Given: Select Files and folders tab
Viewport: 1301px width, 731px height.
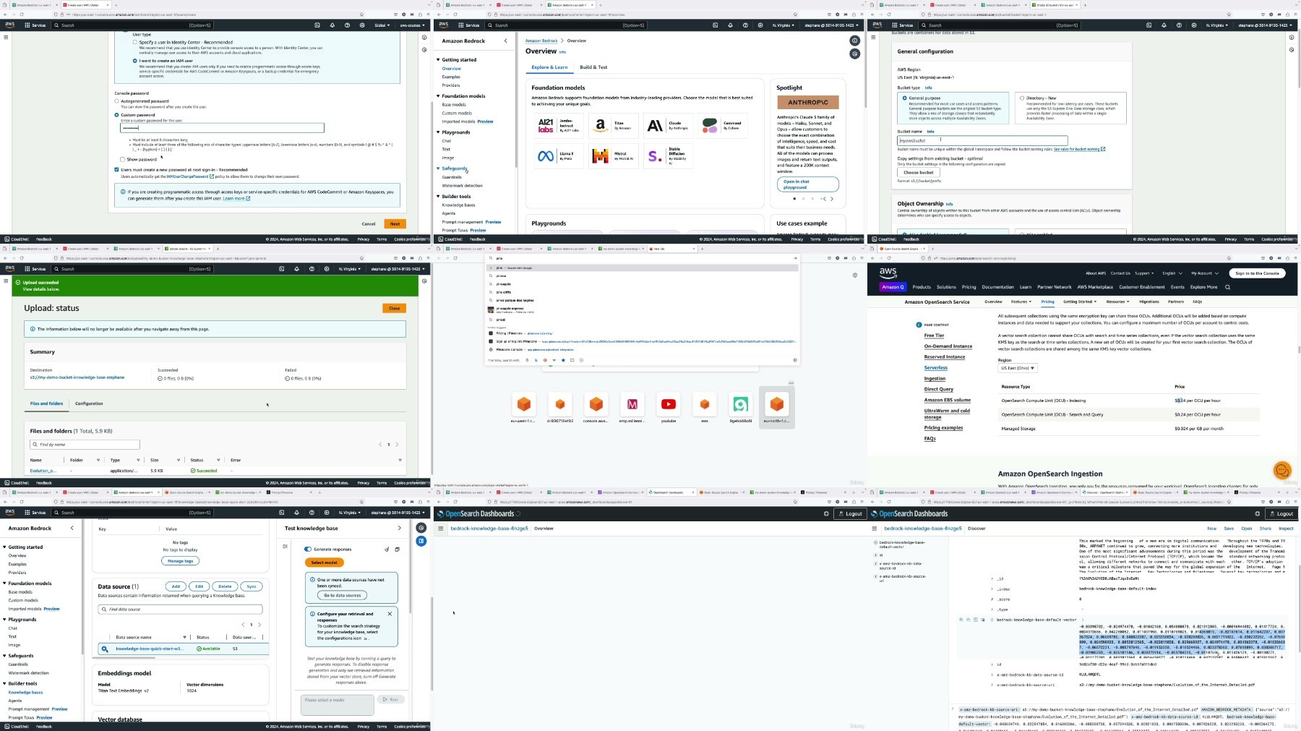Looking at the screenshot, I should coord(46,403).
